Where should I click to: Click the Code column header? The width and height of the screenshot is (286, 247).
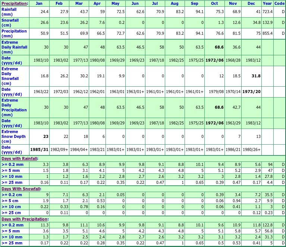(279, 3)
